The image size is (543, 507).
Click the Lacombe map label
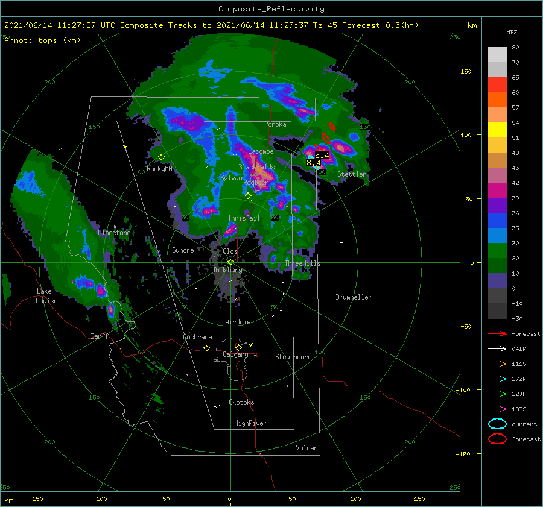coord(261,151)
